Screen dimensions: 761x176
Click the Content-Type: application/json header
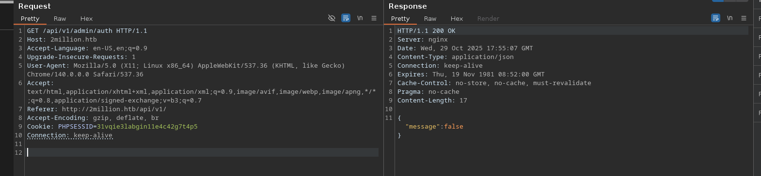point(456,57)
